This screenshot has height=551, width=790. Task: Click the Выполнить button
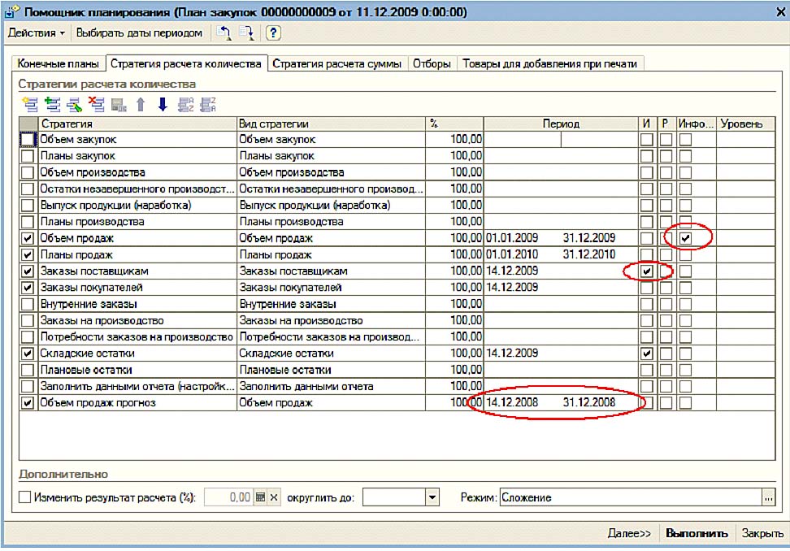697,533
